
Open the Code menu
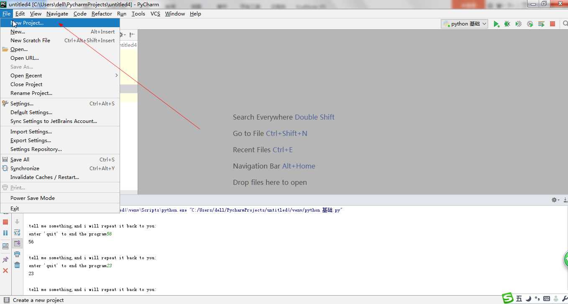(80, 14)
